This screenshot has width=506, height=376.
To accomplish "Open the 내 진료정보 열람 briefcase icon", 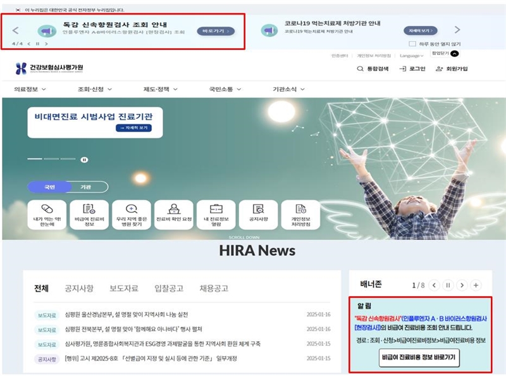I will [x=216, y=210].
